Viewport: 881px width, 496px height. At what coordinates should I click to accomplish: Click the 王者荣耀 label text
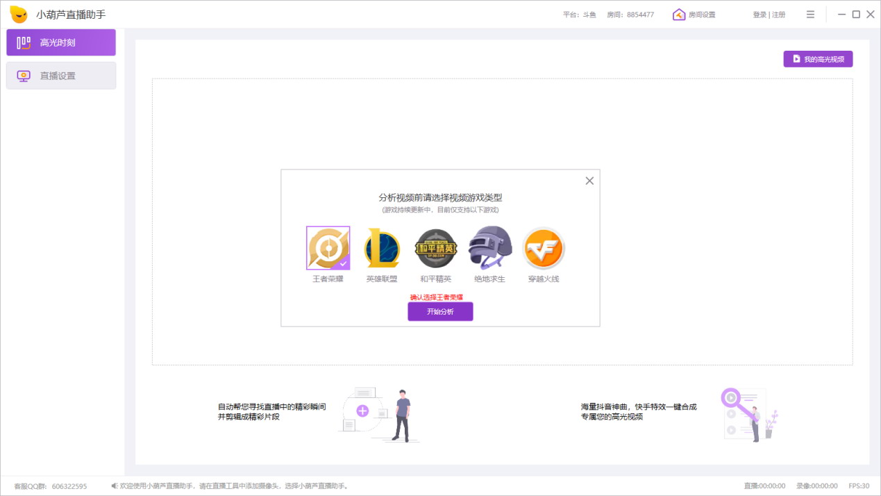[328, 279]
